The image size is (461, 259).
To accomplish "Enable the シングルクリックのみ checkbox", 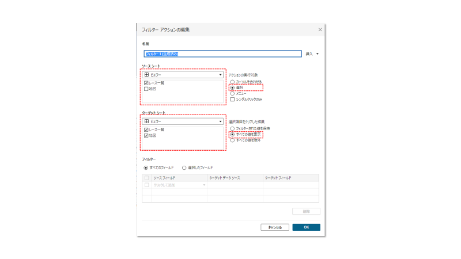I will point(232,99).
